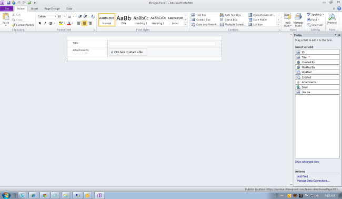Open the font color dropdown arrow
This screenshot has width=342, height=199.
[73, 23]
